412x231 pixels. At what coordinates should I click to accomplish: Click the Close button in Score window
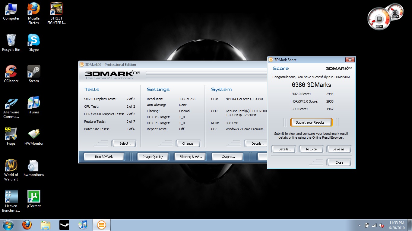339,162
